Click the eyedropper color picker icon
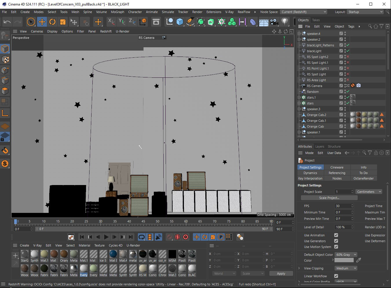The image size is (391, 288). click(x=359, y=260)
